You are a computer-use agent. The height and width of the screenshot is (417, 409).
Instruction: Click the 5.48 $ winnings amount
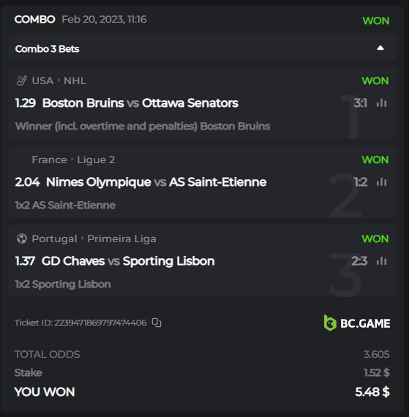(x=372, y=392)
